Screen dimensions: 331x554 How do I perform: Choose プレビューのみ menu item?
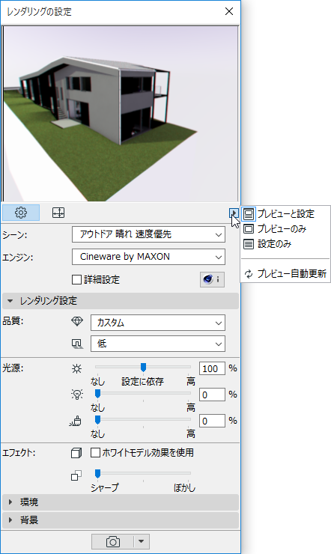(x=285, y=229)
